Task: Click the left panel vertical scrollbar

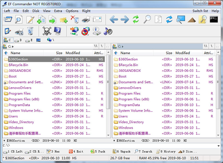Action: tap(108, 94)
